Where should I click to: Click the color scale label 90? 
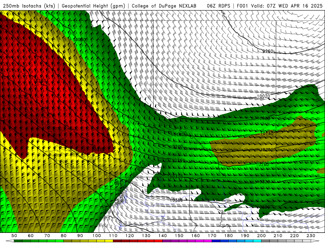coord(80,236)
